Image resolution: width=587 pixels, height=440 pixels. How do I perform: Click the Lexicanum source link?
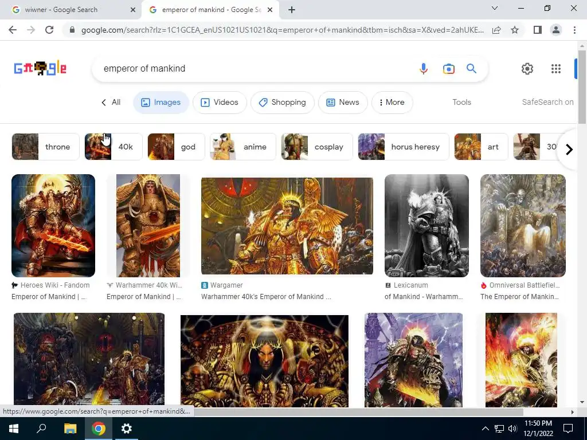click(x=406, y=285)
